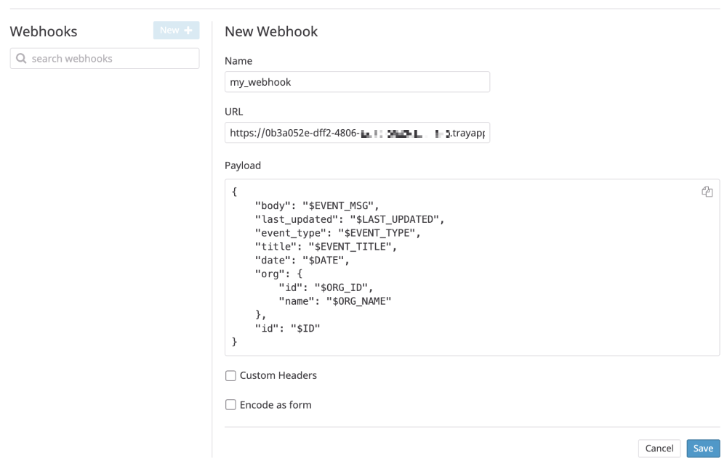Enable the Encode as form checkbox

[x=230, y=404]
